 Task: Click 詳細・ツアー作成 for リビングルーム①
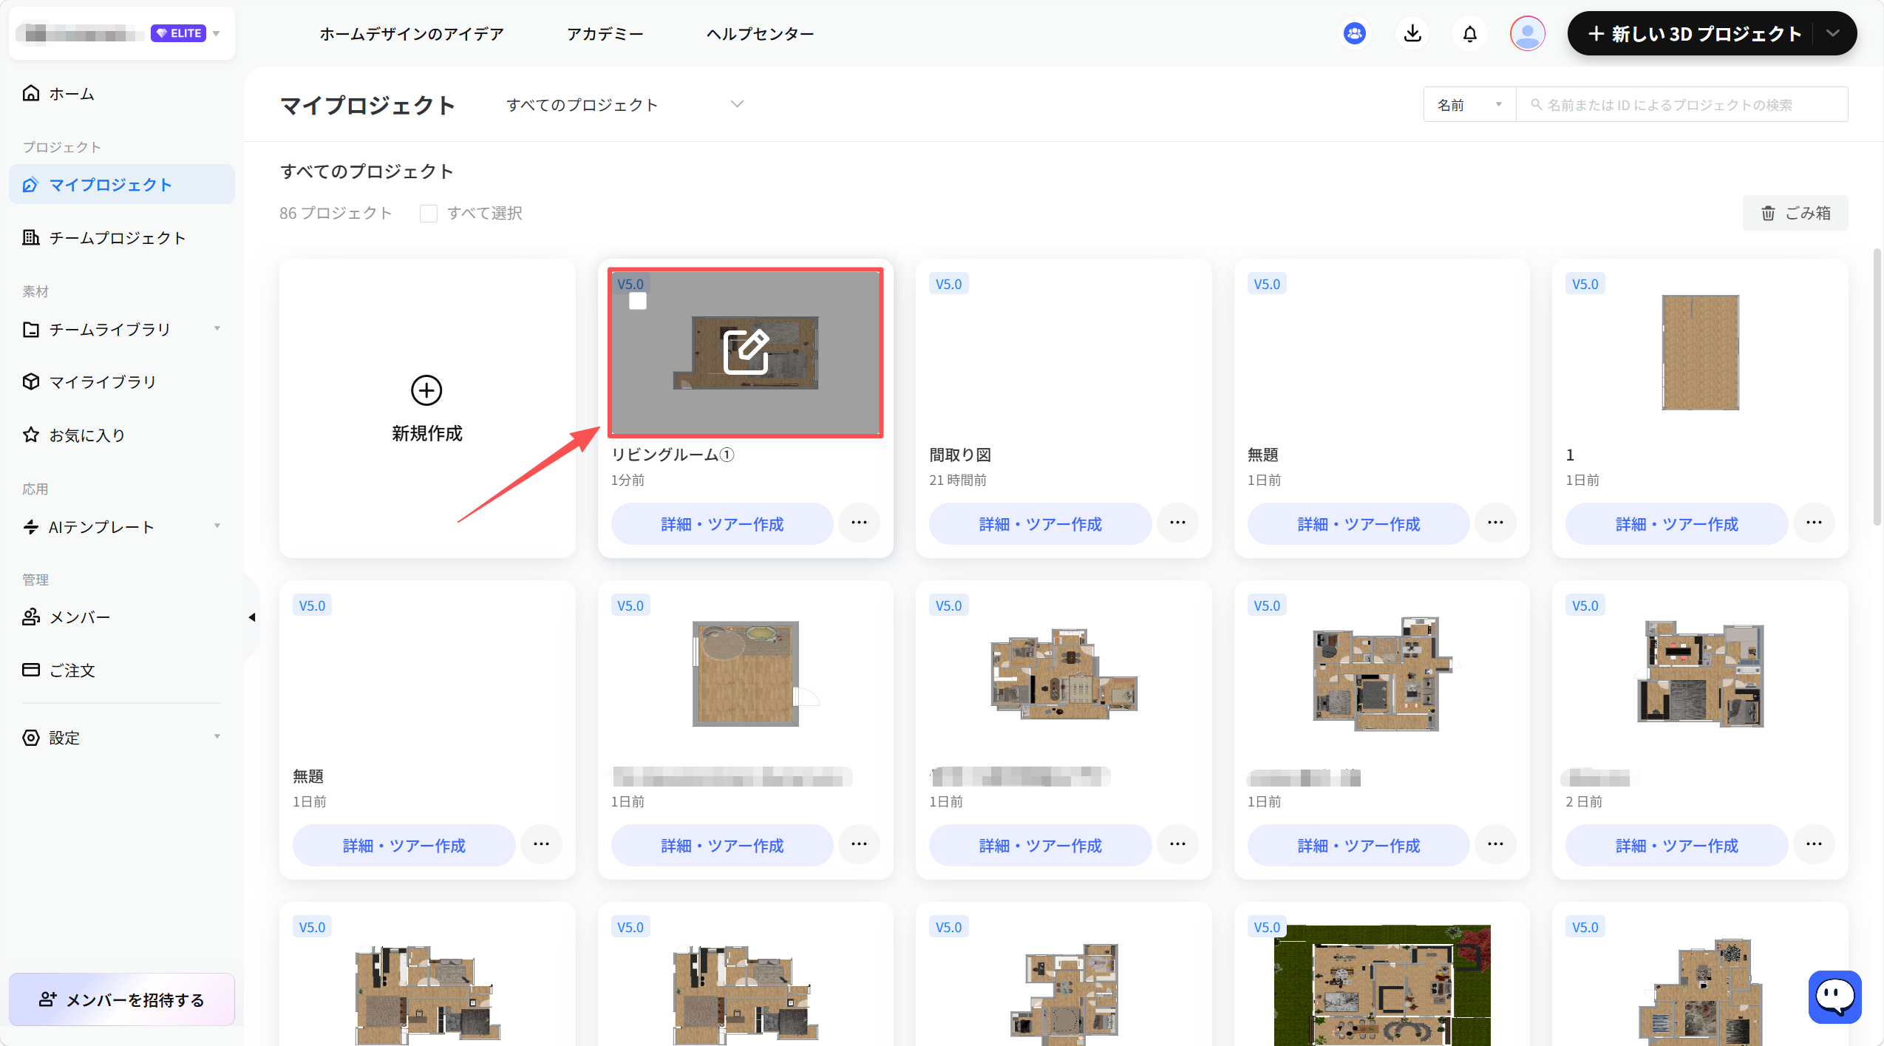point(722,524)
